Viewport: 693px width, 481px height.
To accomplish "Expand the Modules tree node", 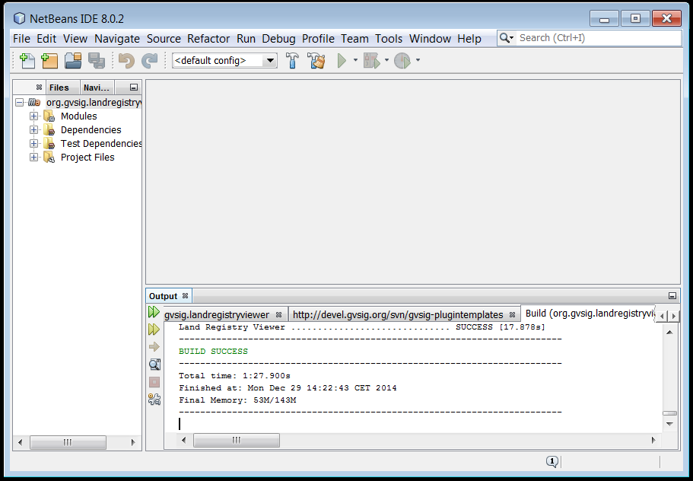I will (33, 116).
